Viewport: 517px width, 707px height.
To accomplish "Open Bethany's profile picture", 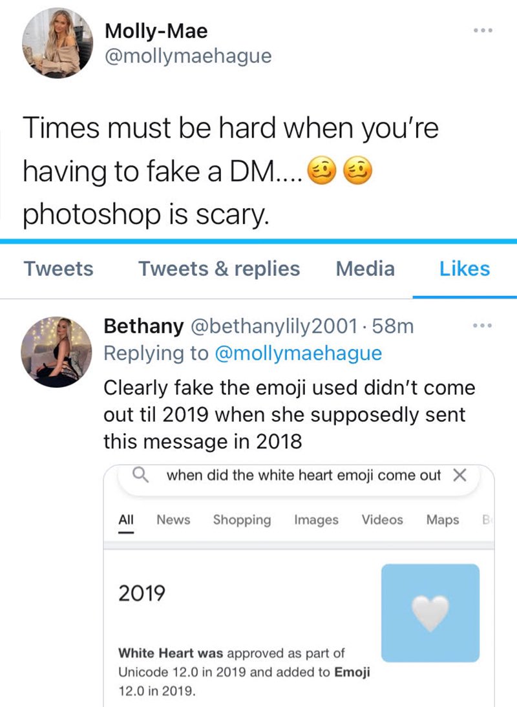I will point(56,352).
